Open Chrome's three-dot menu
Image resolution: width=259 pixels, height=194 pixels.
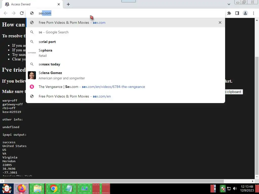[253, 13]
